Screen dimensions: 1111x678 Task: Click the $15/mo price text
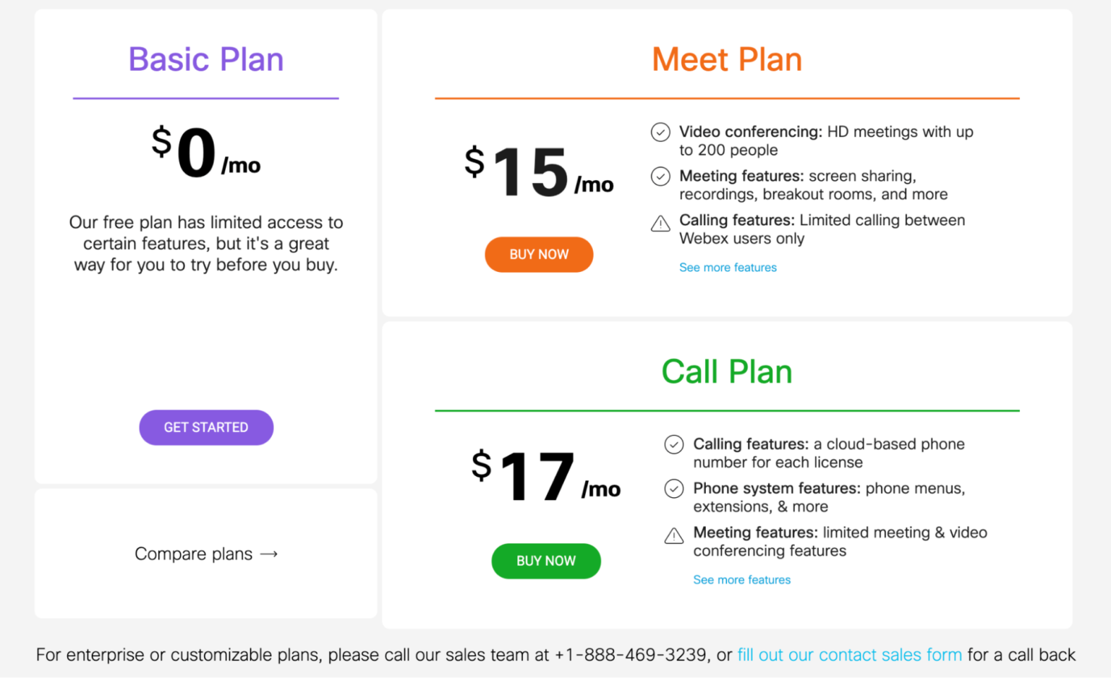point(539,172)
